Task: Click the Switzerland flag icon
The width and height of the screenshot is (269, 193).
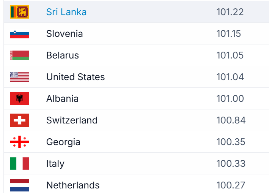Action: click(19, 120)
